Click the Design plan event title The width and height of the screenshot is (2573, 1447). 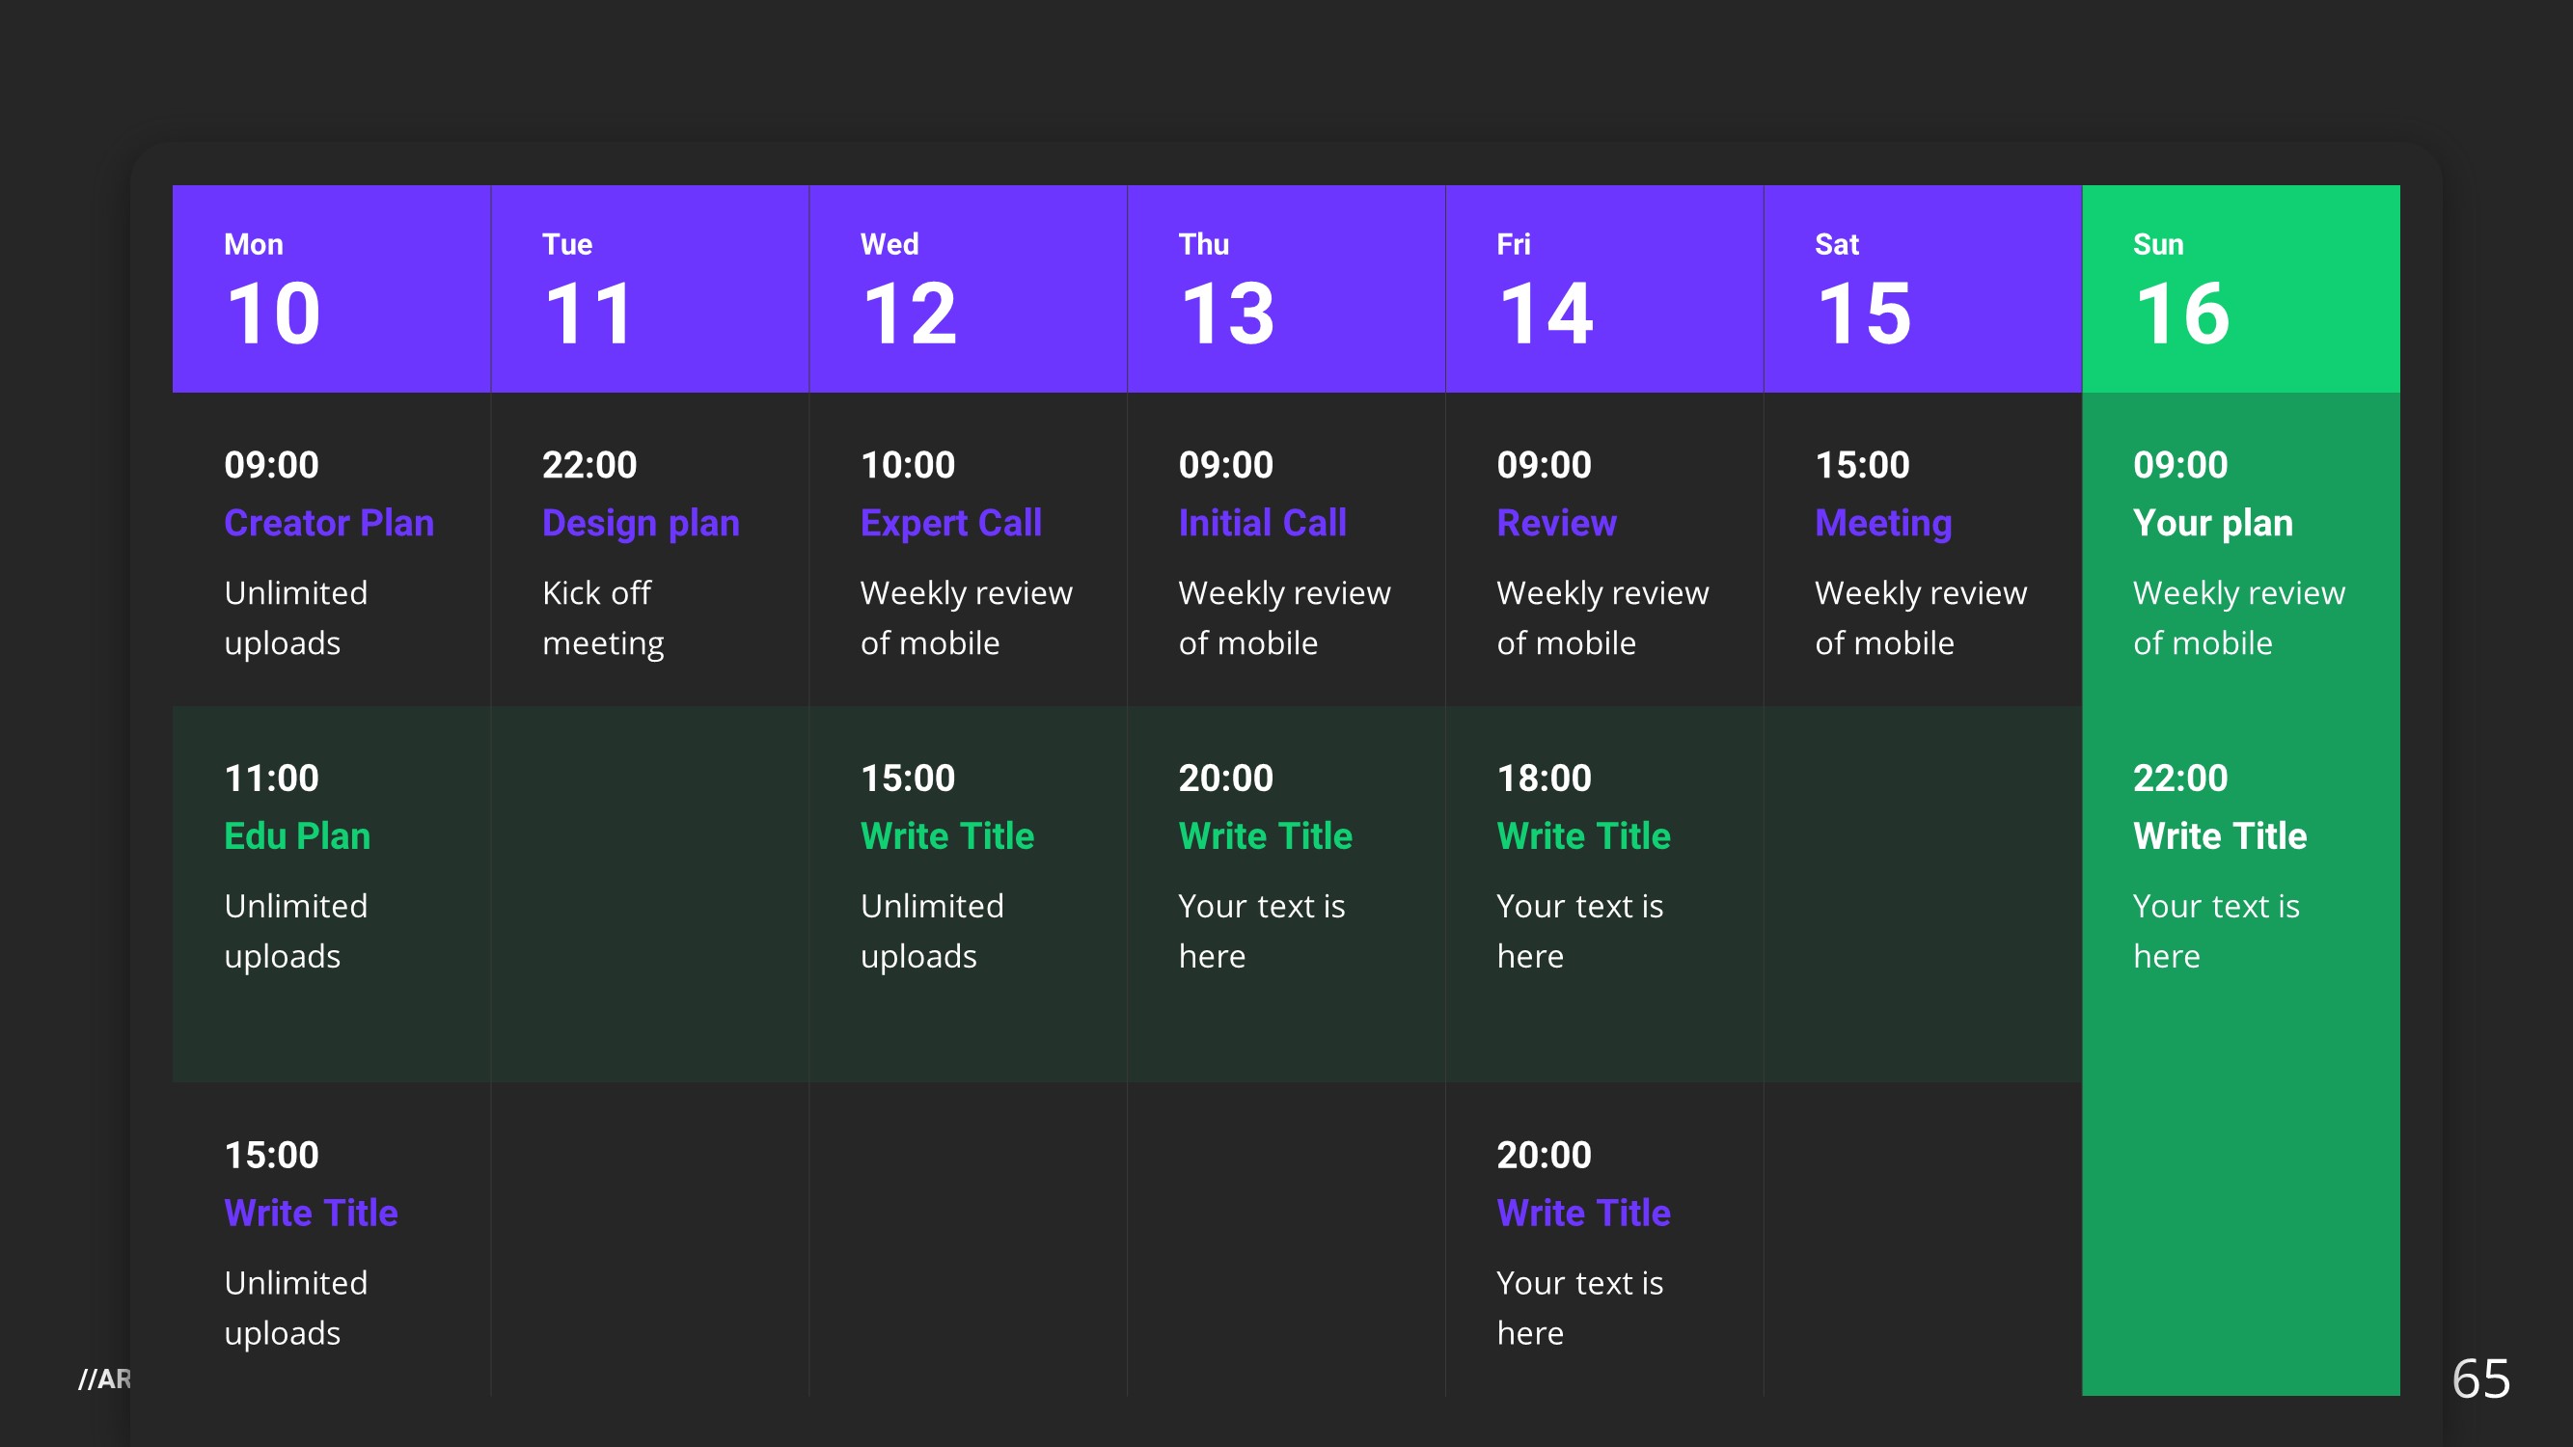[x=641, y=523]
